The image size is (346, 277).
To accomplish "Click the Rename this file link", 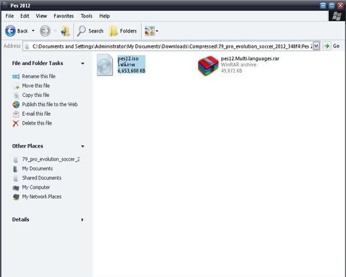I will tap(39, 76).
